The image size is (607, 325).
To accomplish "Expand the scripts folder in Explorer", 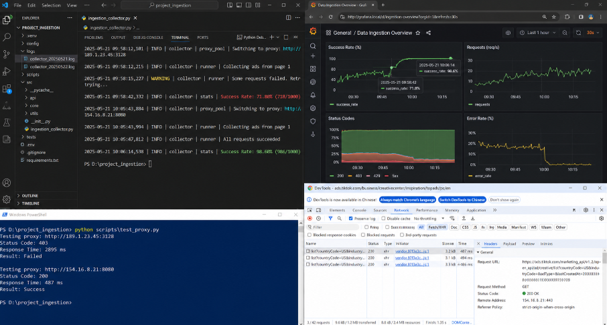I will tap(33, 75).
